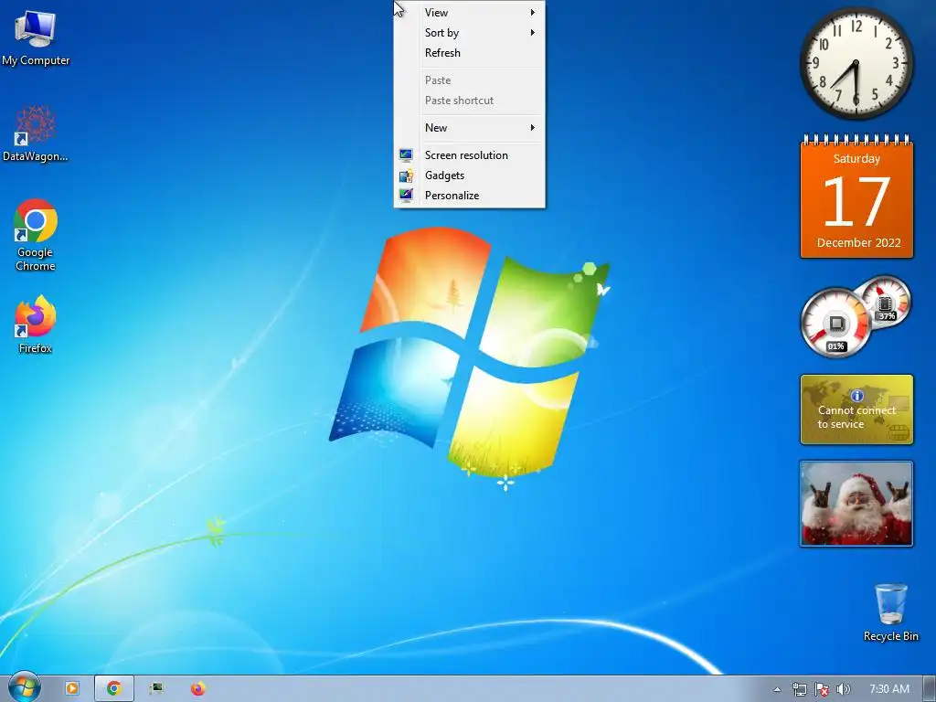
Task: Click the Show desktop button
Action: point(930,689)
